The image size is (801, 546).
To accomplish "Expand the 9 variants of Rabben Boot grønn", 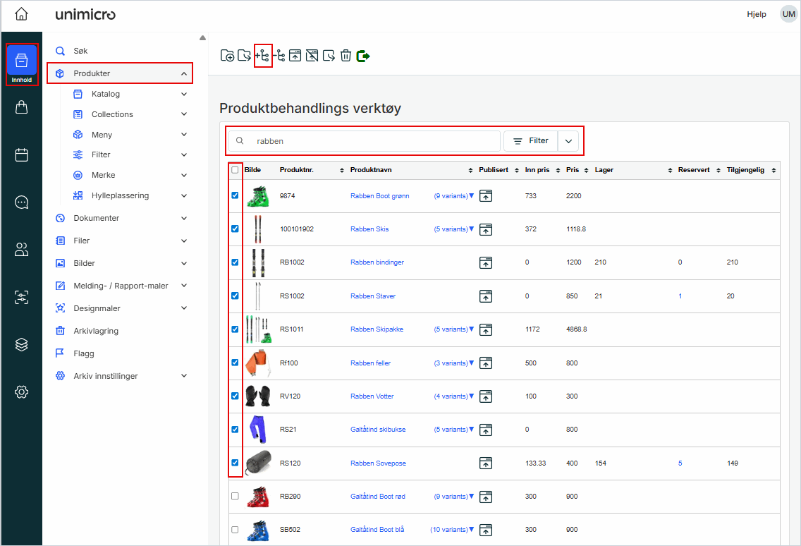I will click(x=453, y=196).
